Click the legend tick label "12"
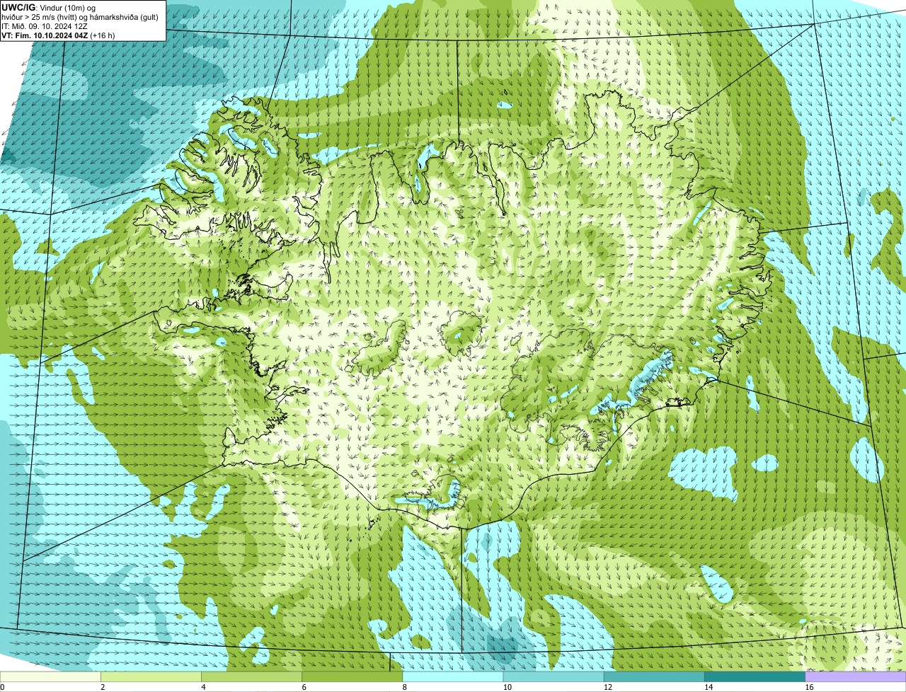Viewport: 906px width, 692px height. click(x=607, y=687)
